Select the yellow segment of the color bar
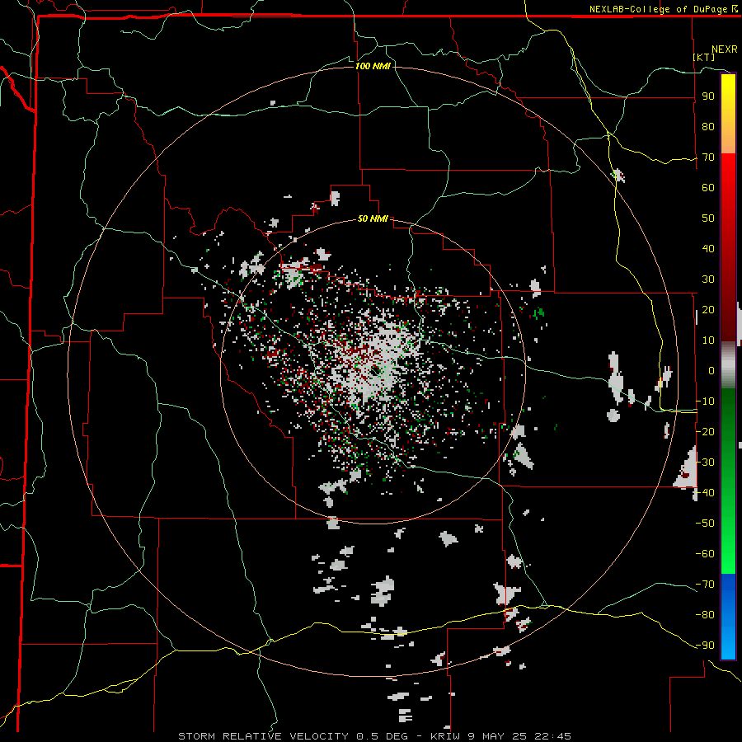The width and height of the screenshot is (742, 742). click(728, 114)
